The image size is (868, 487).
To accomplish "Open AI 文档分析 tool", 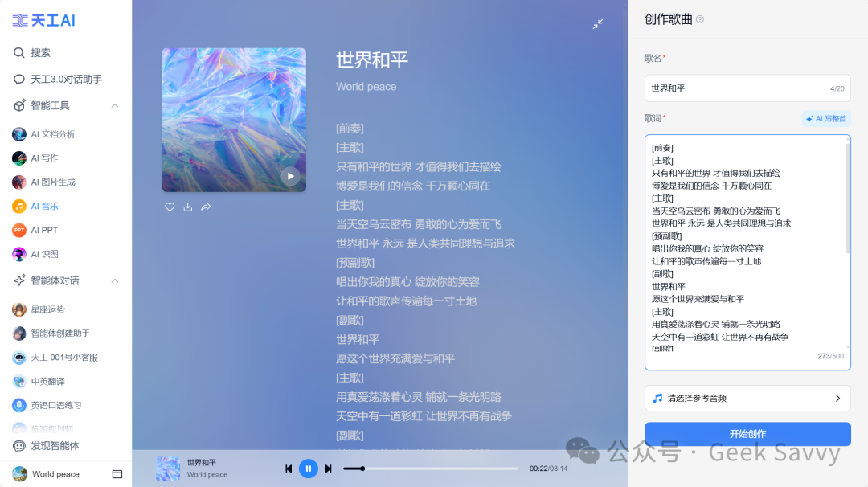I will (43, 134).
